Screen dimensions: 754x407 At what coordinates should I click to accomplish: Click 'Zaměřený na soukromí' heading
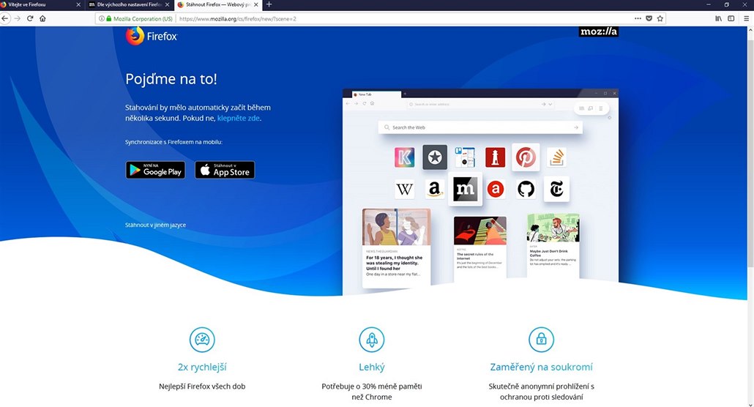(541, 367)
